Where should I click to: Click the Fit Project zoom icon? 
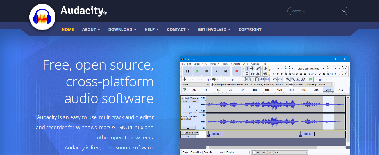tap(304, 79)
